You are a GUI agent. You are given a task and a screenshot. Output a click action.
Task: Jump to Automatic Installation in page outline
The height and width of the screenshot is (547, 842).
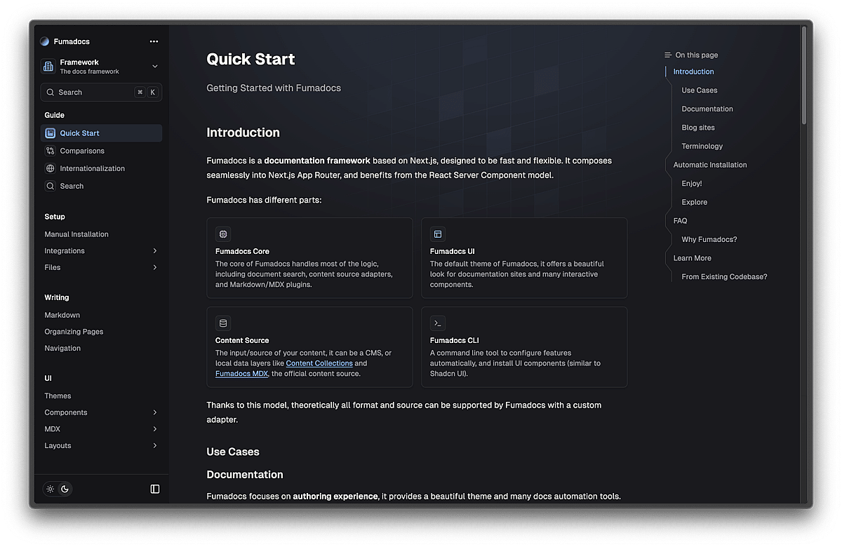point(710,165)
